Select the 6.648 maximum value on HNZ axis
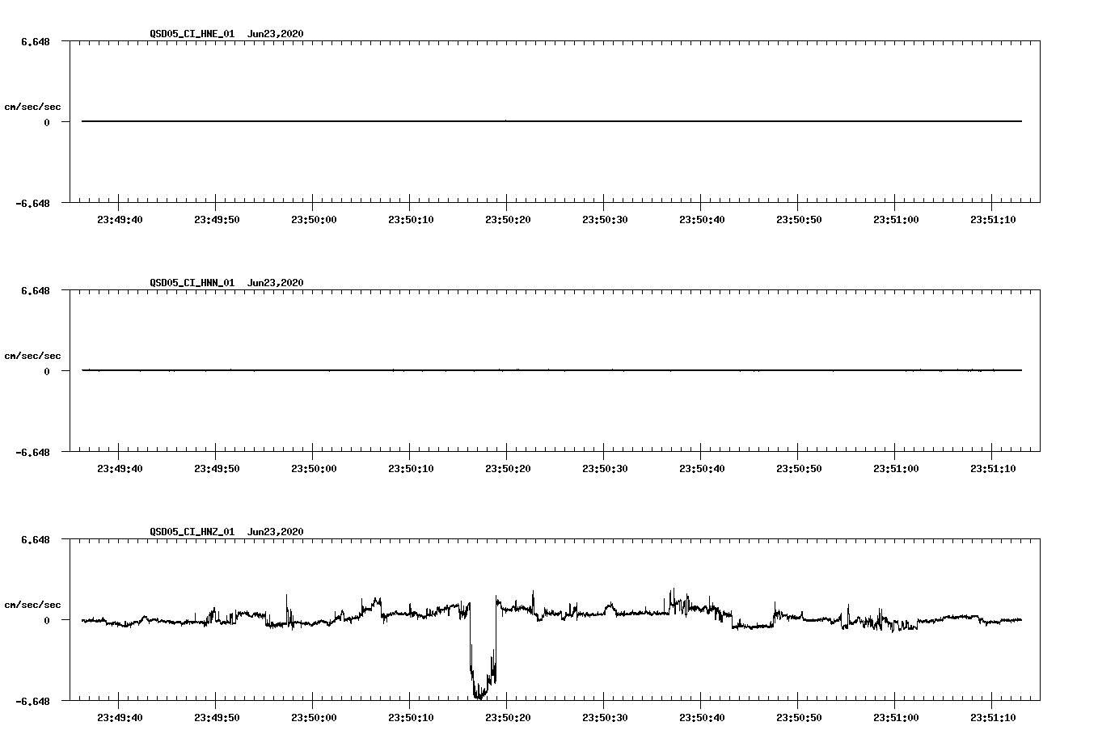 tap(36, 540)
